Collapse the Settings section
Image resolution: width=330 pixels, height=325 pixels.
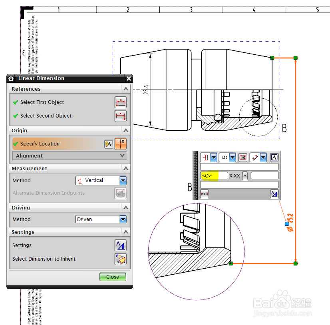126,232
